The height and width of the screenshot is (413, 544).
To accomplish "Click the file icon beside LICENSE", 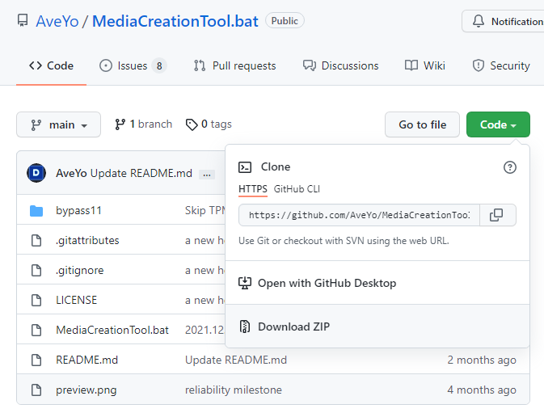I will pos(36,300).
